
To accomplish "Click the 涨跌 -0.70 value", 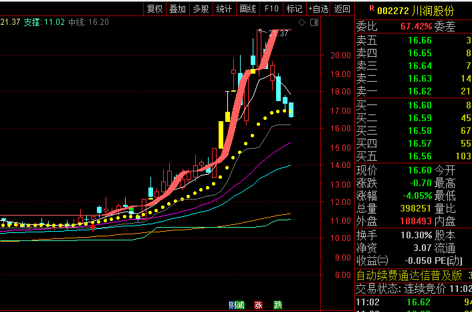I will [x=421, y=183].
